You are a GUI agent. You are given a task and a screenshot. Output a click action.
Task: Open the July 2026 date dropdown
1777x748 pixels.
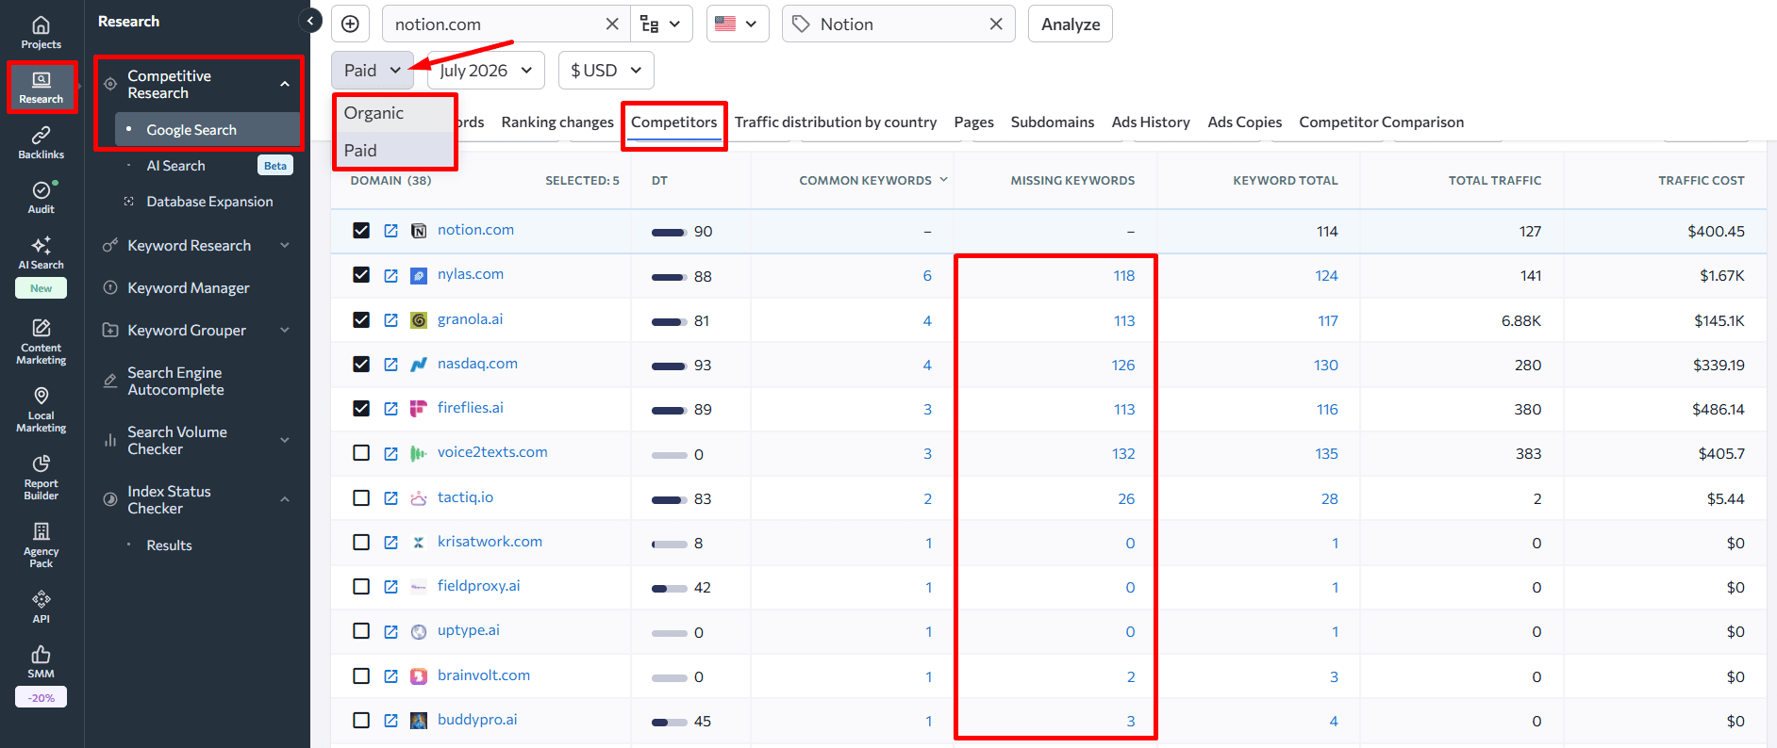(x=487, y=70)
